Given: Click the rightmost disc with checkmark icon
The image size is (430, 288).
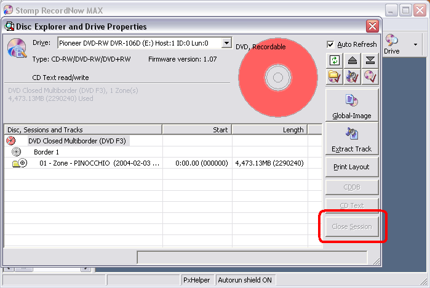Looking at the screenshot, I should coord(370,76).
